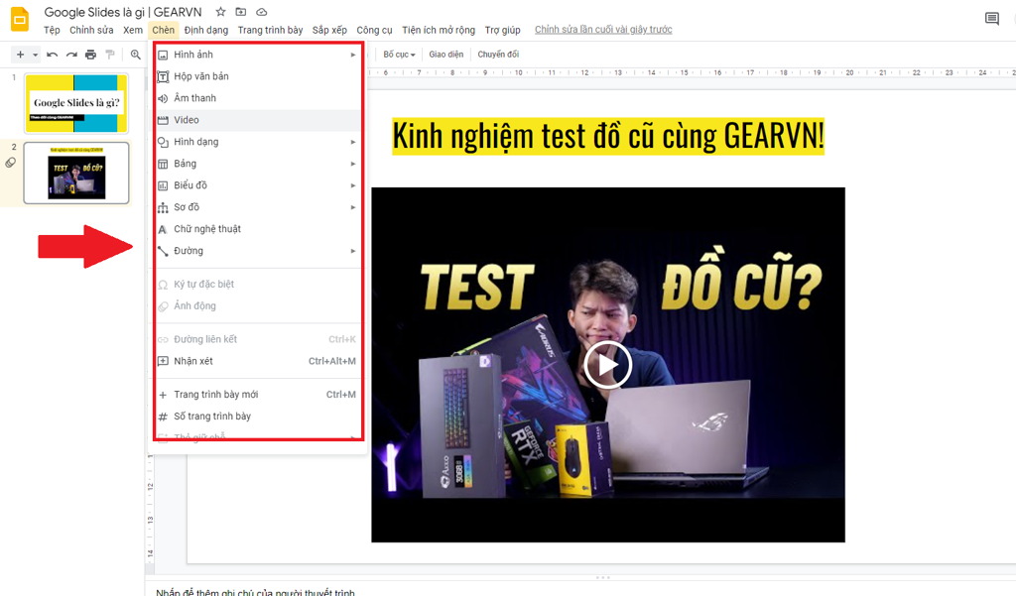Open the Xem menu
Image resolution: width=1016 pixels, height=596 pixels.
coord(133,30)
